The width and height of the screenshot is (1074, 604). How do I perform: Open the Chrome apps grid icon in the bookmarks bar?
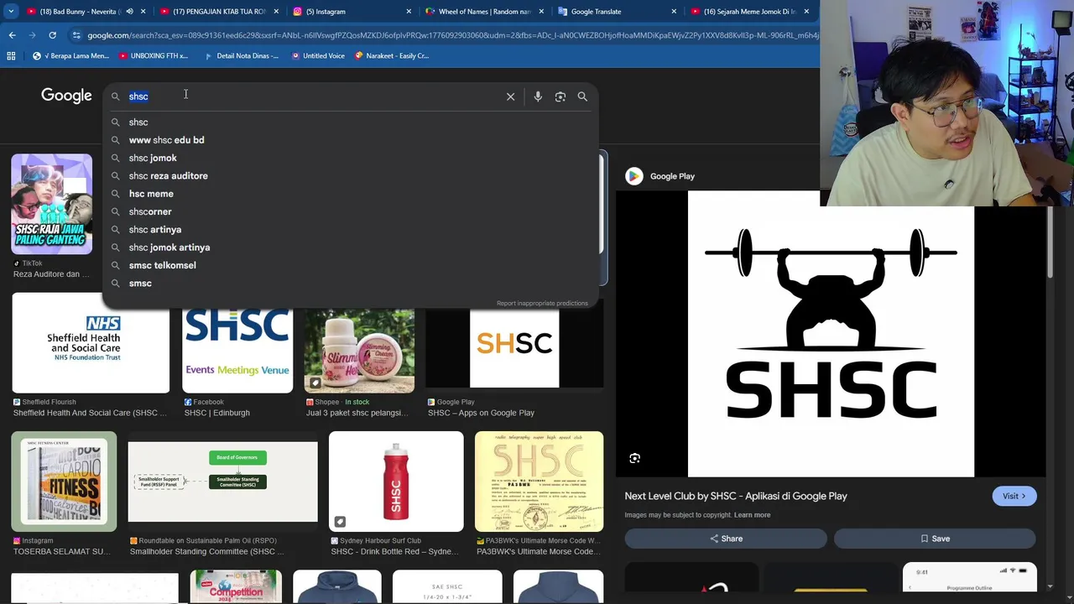pyautogui.click(x=11, y=55)
